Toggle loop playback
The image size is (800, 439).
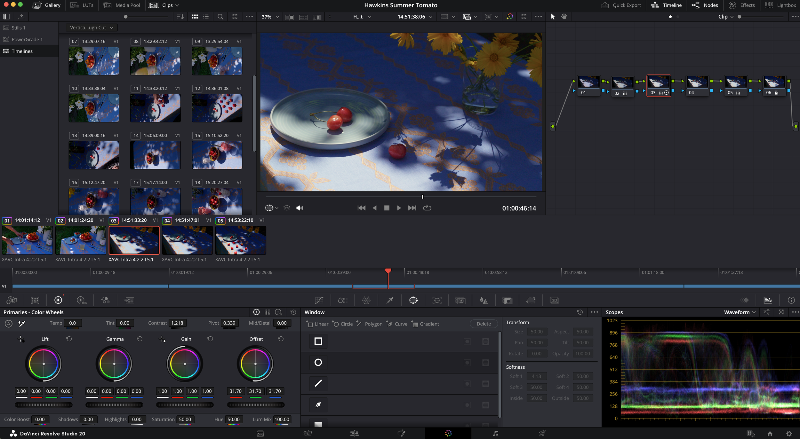click(x=427, y=208)
